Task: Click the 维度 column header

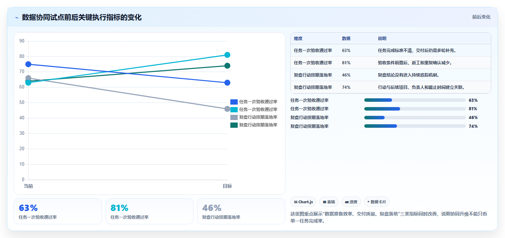Action: (x=298, y=39)
